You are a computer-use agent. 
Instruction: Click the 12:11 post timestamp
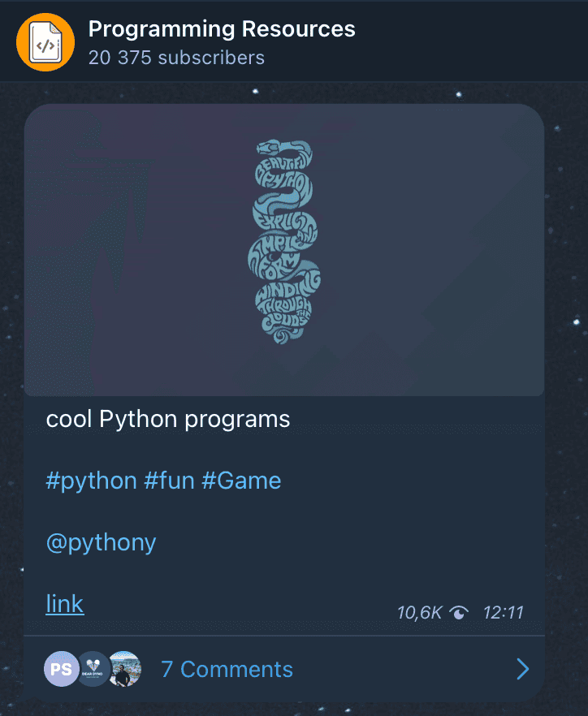(504, 613)
